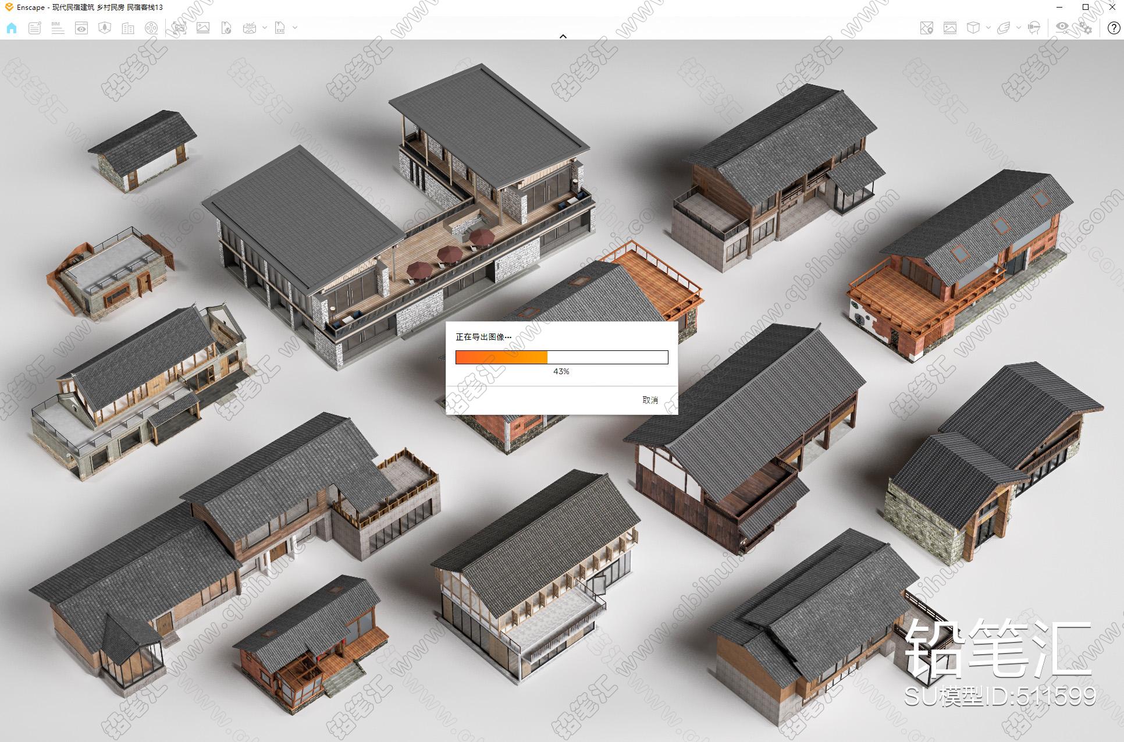Open the video editor film reel icon
1124x742 pixels.
point(151,28)
